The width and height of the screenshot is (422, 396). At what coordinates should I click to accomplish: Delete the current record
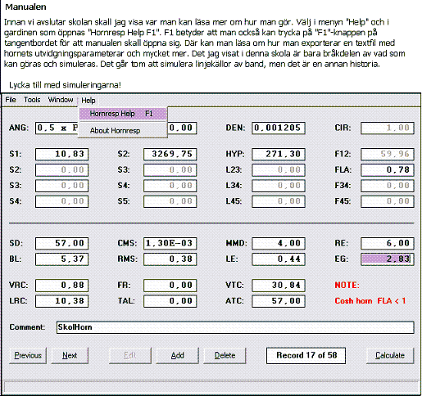point(225,355)
